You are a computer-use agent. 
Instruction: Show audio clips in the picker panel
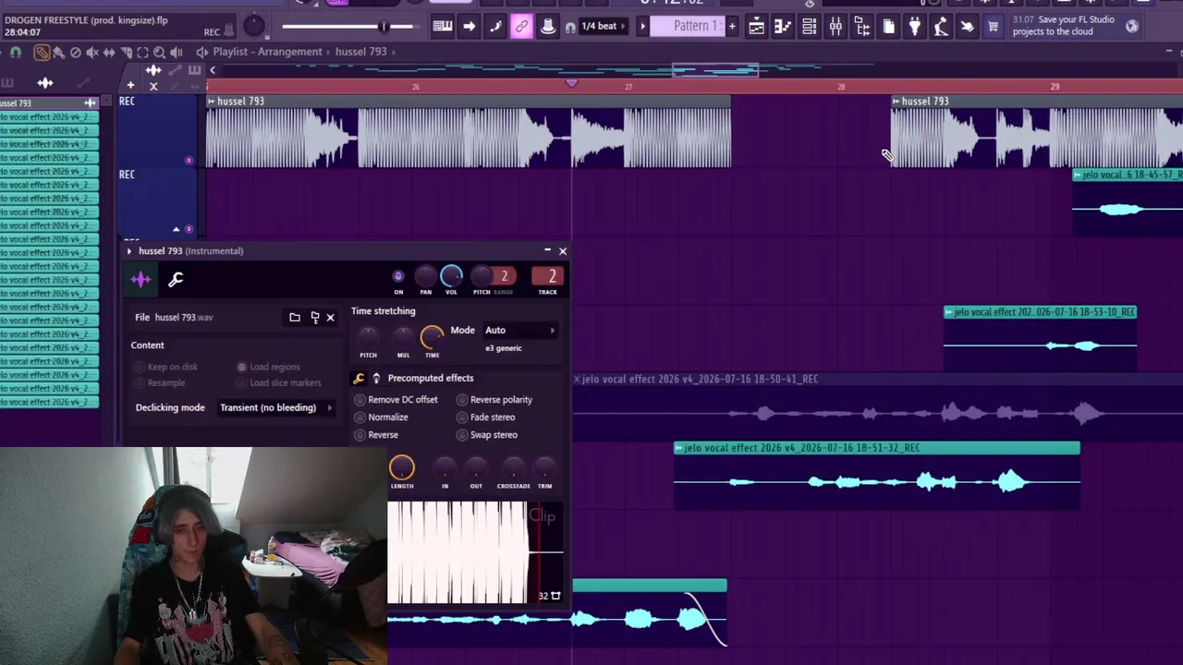pos(45,83)
